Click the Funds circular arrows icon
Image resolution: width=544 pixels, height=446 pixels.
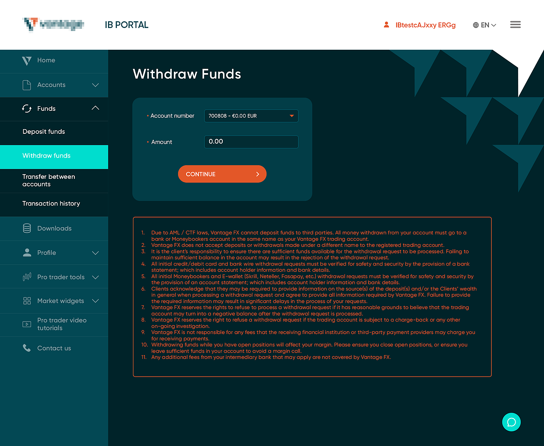(27, 109)
